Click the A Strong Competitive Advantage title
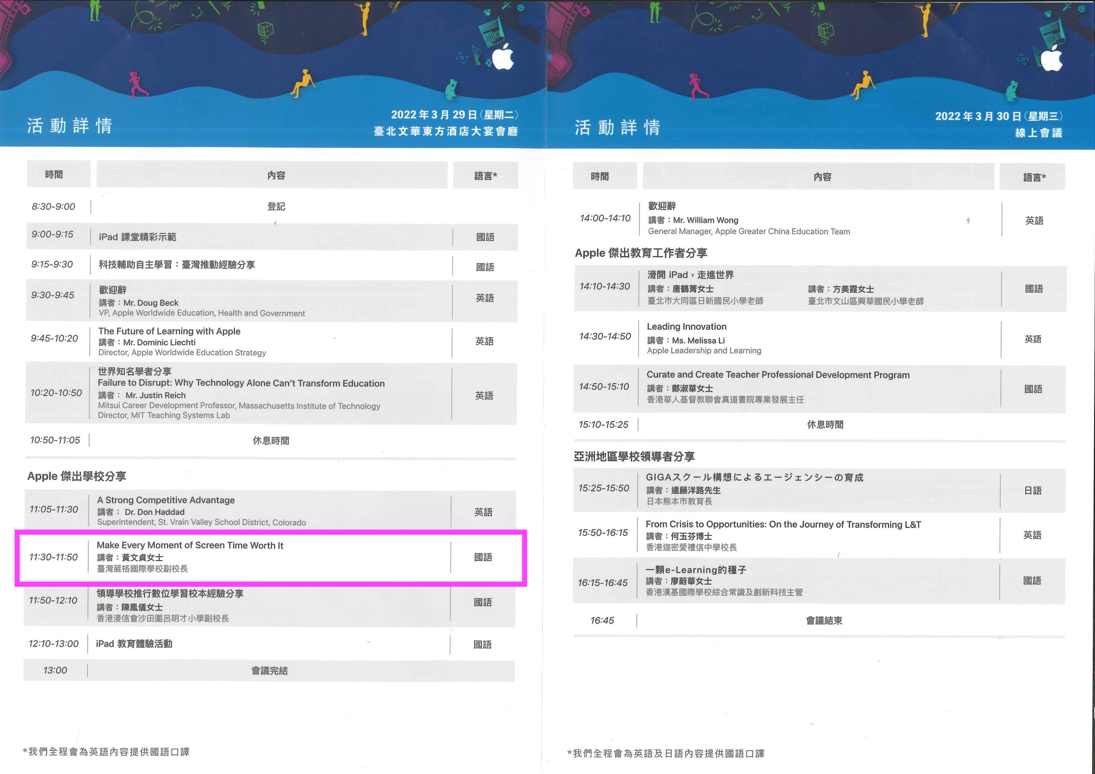The width and height of the screenshot is (1095, 774). [x=166, y=500]
